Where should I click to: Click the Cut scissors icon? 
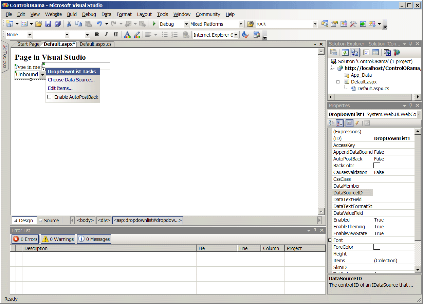click(69, 24)
